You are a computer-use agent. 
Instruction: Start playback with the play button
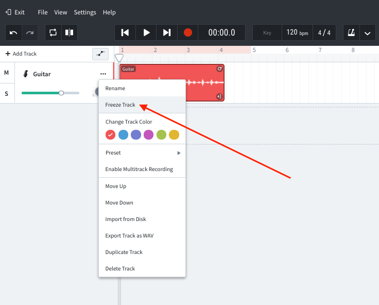146,32
